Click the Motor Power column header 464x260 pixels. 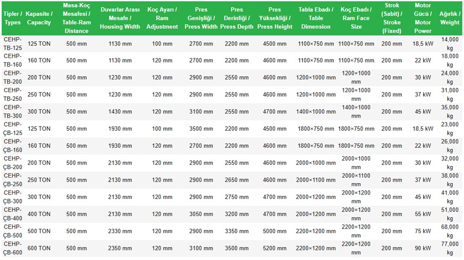pyautogui.click(x=423, y=18)
